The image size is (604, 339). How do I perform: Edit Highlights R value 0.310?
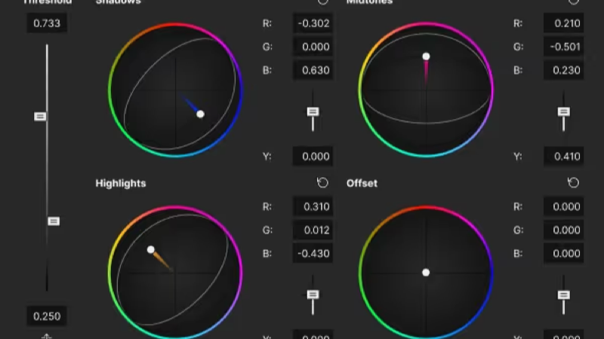pyautogui.click(x=313, y=206)
